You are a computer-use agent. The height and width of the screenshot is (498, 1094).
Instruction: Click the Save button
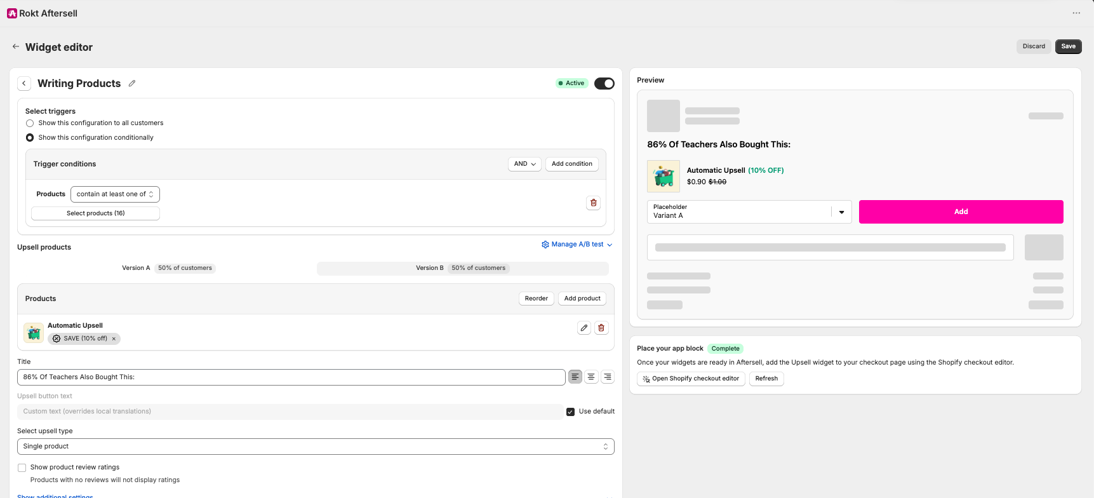coord(1069,46)
